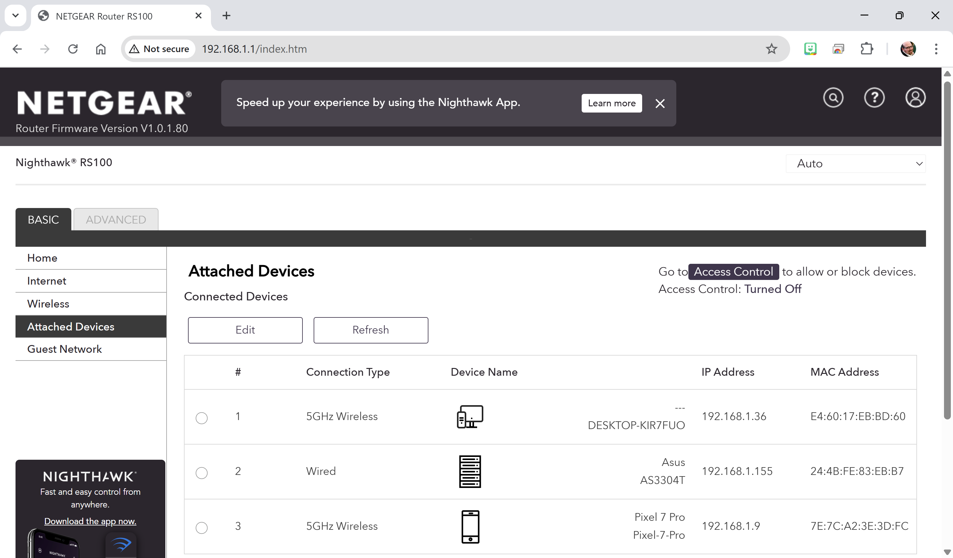Open the help question mark icon
Viewport: 953px width, 558px height.
click(874, 98)
